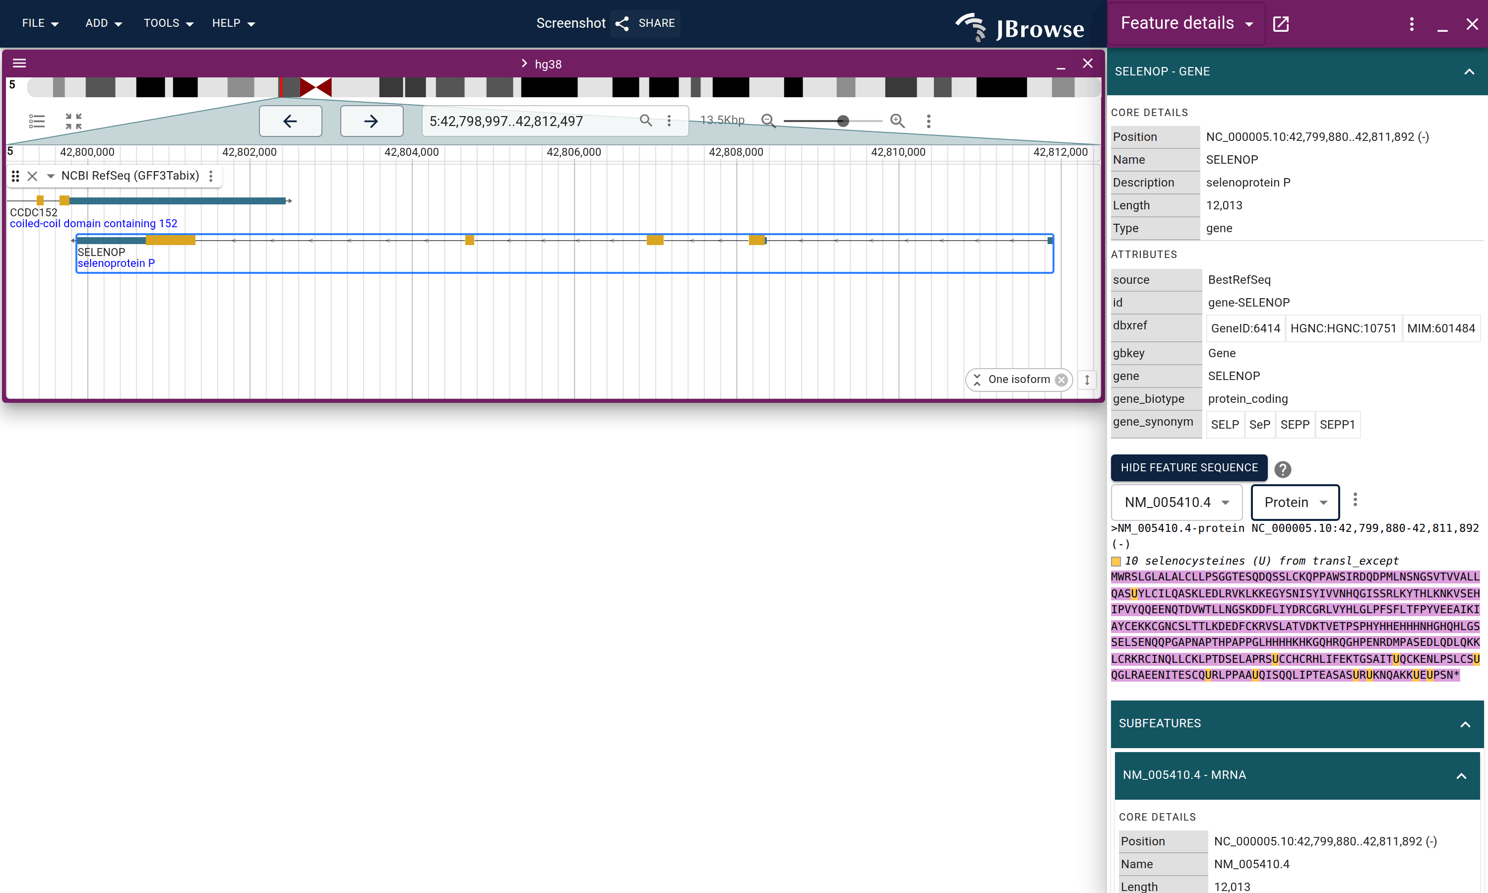Viewport: 1488px width, 893px height.
Task: Zoom out with the minus magnifier
Action: 768,121
